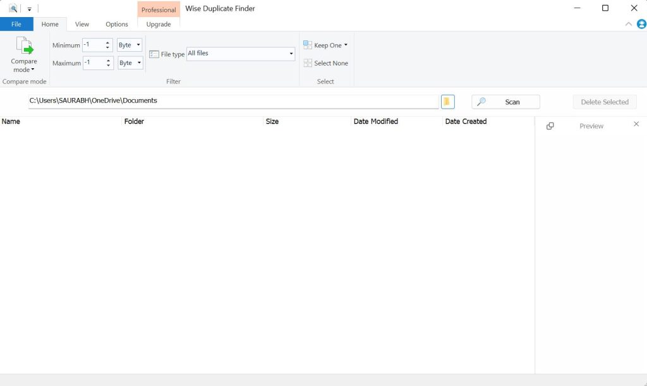The height and width of the screenshot is (386, 647).
Task: Click the detach preview panel icon
Action: pos(550,126)
